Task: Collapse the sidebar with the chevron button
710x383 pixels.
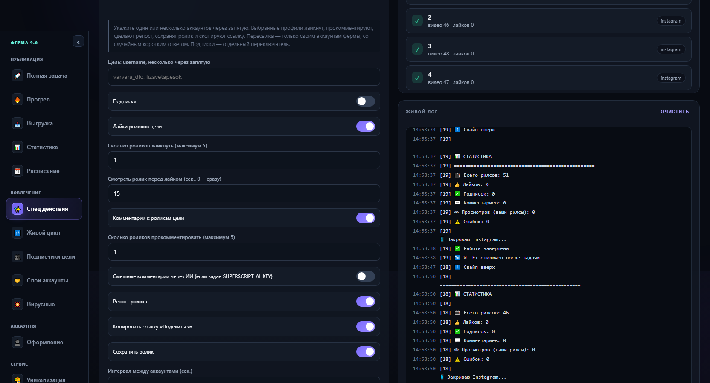Action: (x=78, y=42)
